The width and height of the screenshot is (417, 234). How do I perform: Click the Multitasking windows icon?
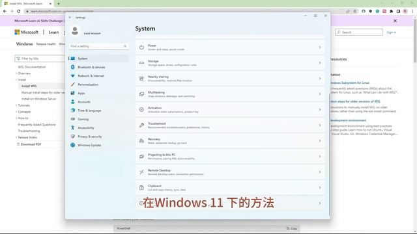(x=141, y=94)
